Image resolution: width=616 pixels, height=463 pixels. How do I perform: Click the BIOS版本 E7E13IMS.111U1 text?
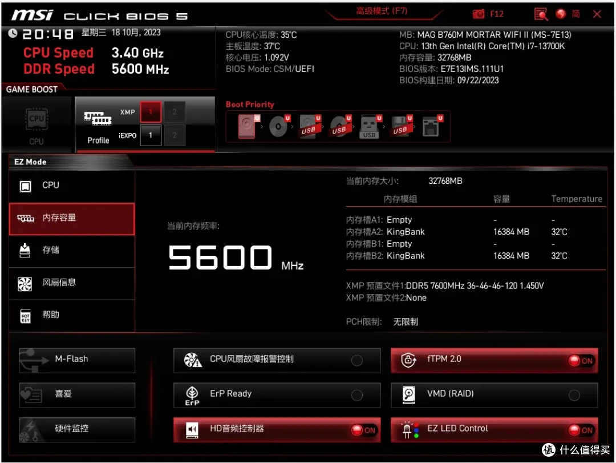(x=451, y=69)
